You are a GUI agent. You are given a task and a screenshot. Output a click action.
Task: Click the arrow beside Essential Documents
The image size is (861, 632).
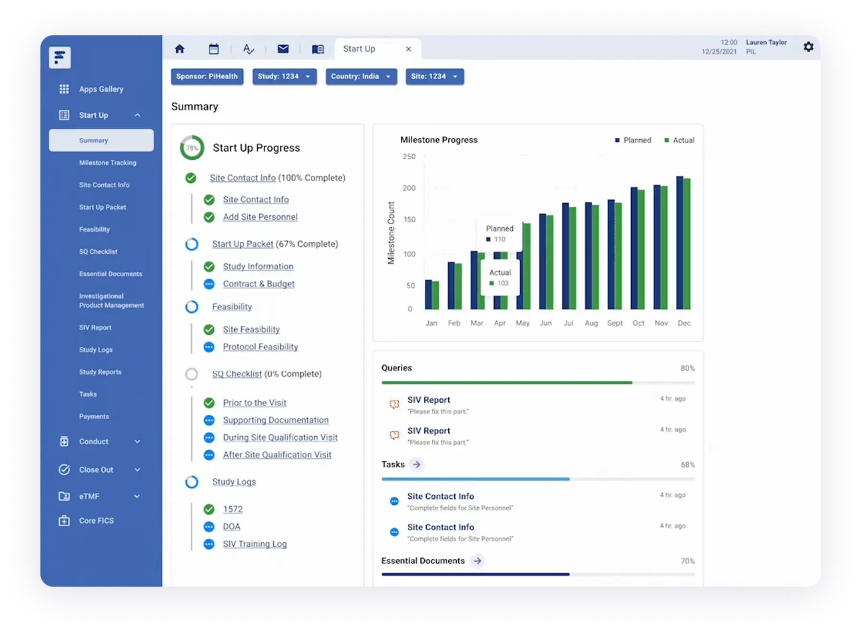(477, 561)
